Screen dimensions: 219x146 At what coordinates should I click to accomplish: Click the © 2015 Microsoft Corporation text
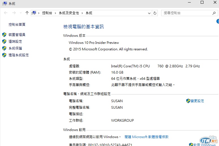coord(108,49)
